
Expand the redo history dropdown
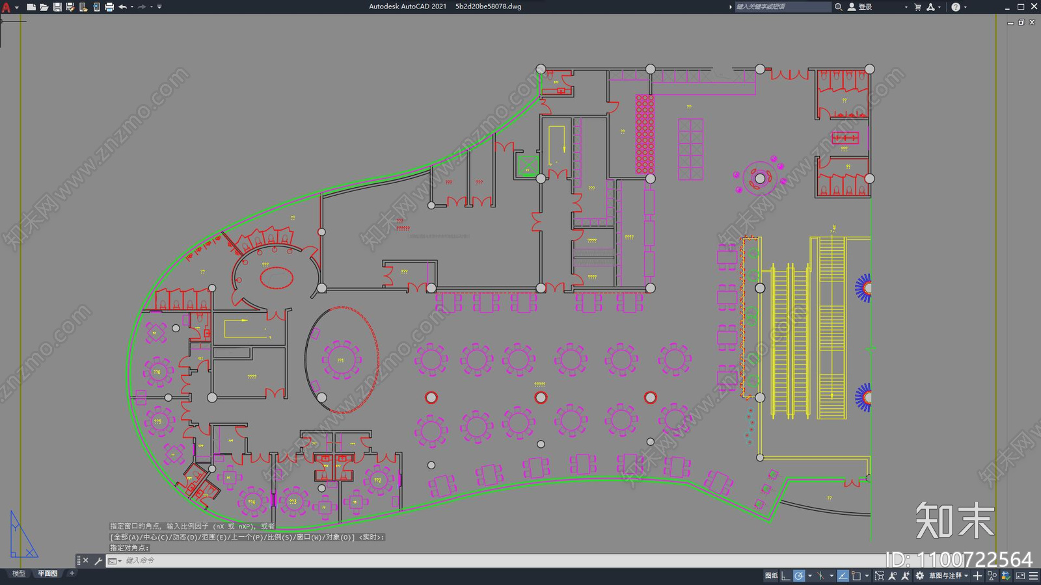point(152,7)
